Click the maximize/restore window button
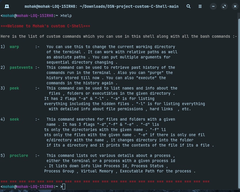This screenshot has width=240, height=192. [224, 6]
